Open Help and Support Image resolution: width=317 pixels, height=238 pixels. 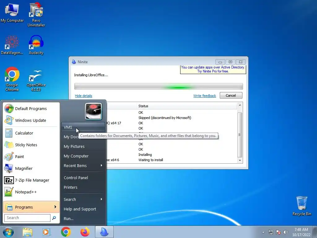point(83,209)
